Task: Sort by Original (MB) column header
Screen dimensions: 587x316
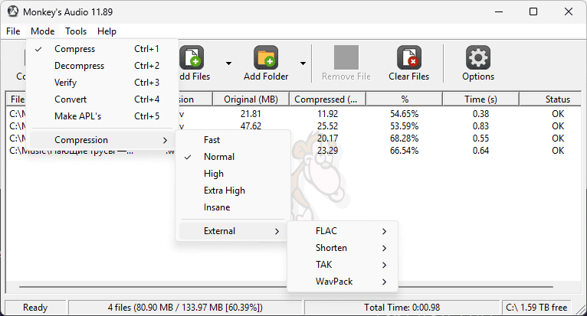Action: (251, 99)
